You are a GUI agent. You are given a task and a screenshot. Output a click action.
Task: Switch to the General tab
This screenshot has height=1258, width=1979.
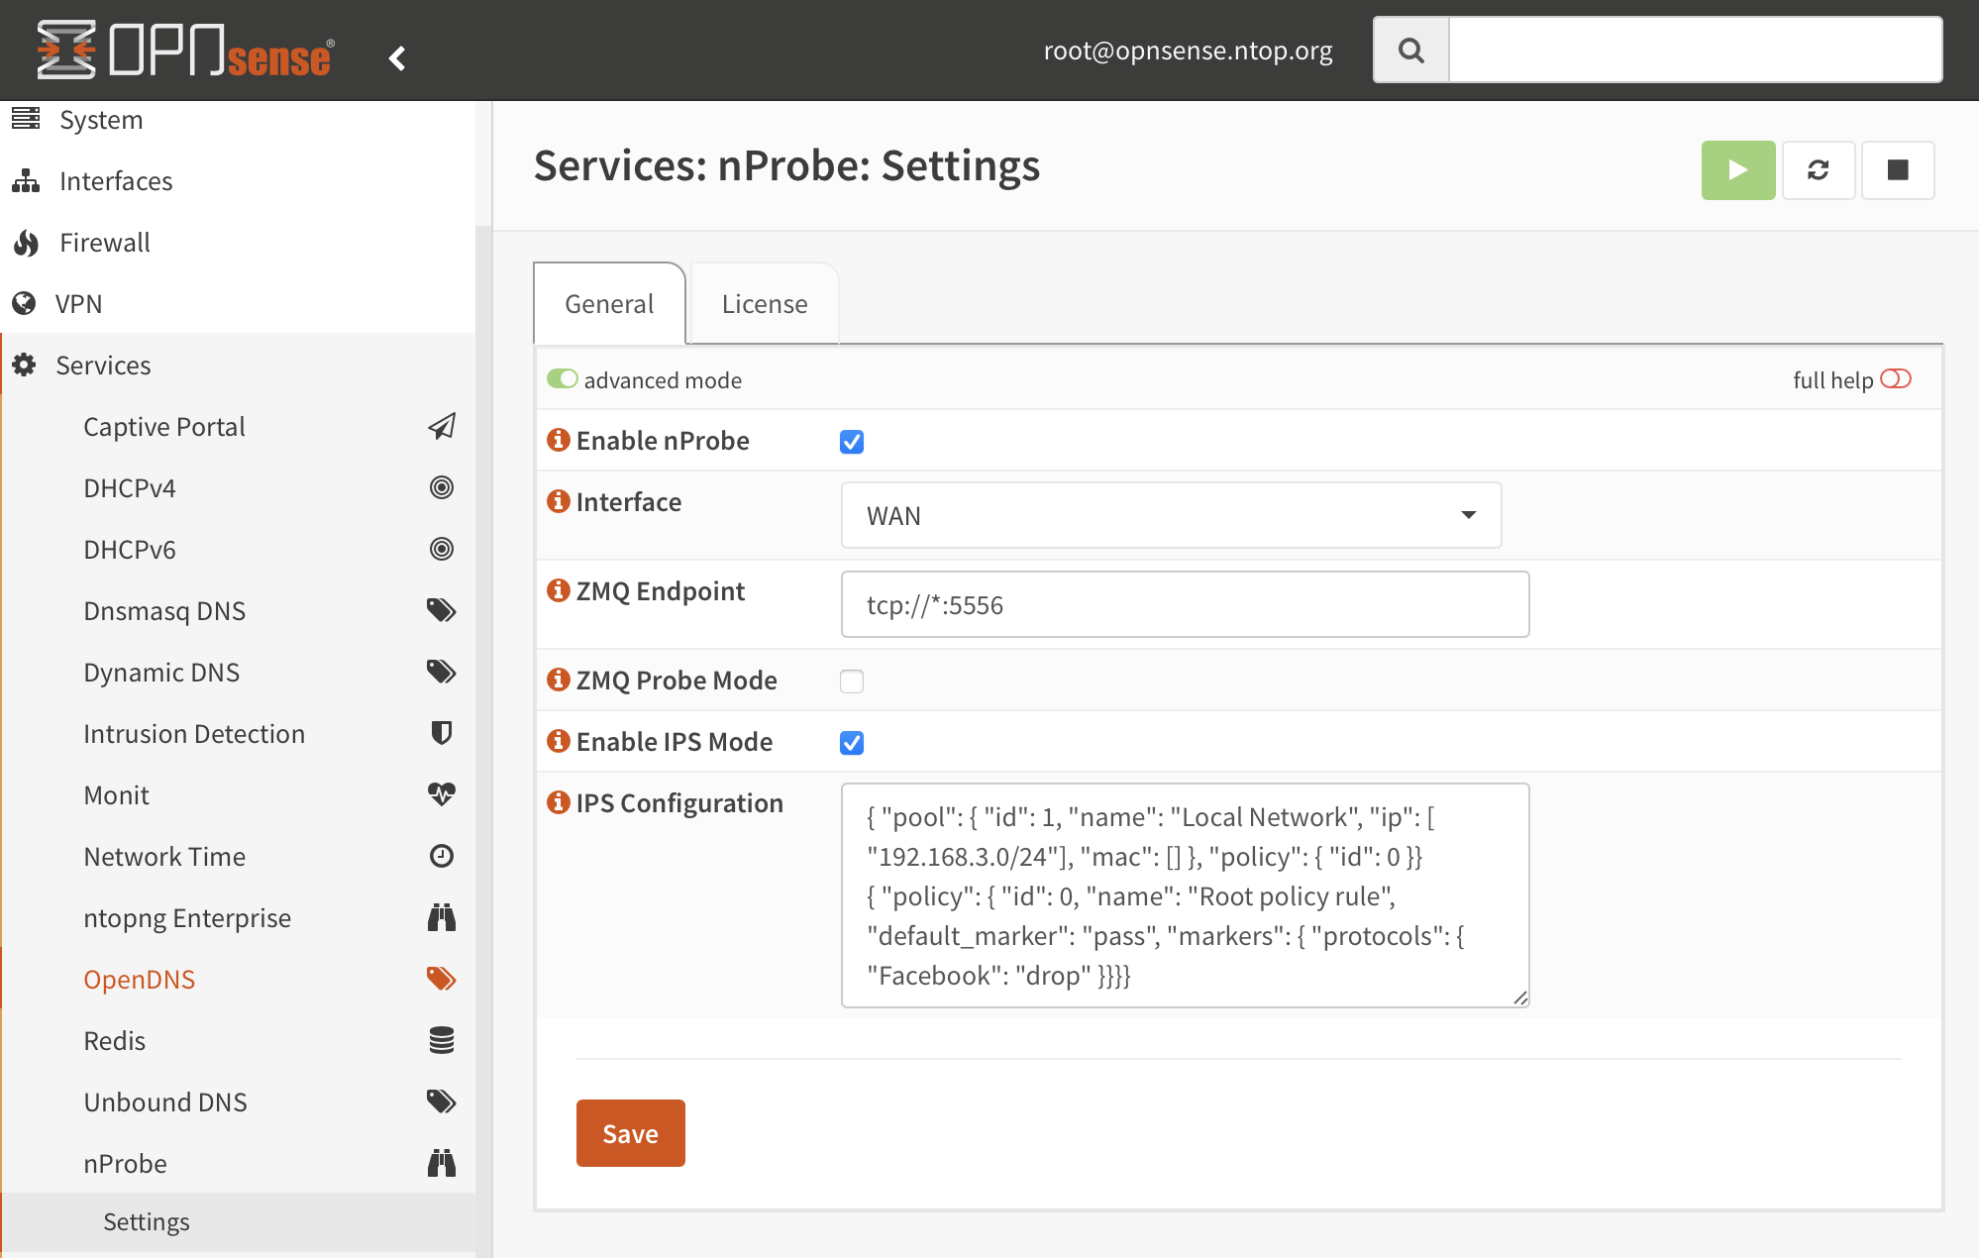tap(609, 304)
